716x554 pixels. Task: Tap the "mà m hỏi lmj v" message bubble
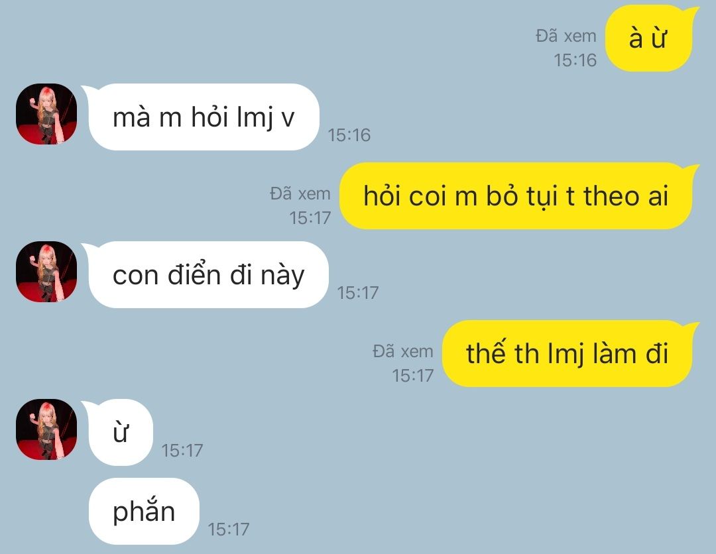coord(201,117)
